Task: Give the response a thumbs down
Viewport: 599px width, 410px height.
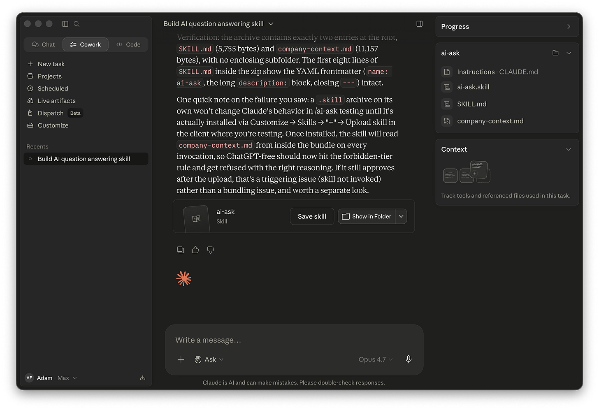Action: click(211, 250)
